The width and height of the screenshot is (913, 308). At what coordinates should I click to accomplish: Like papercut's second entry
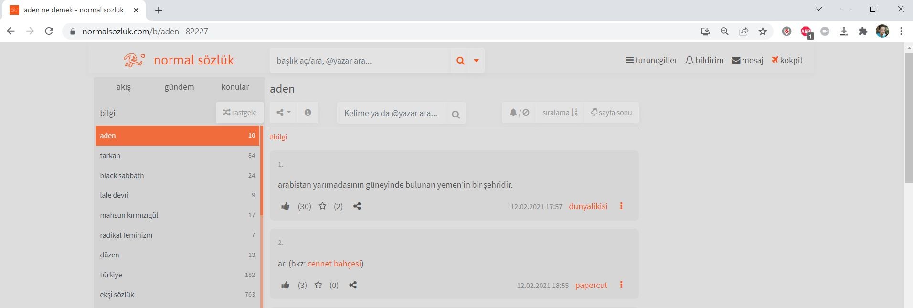tap(286, 285)
